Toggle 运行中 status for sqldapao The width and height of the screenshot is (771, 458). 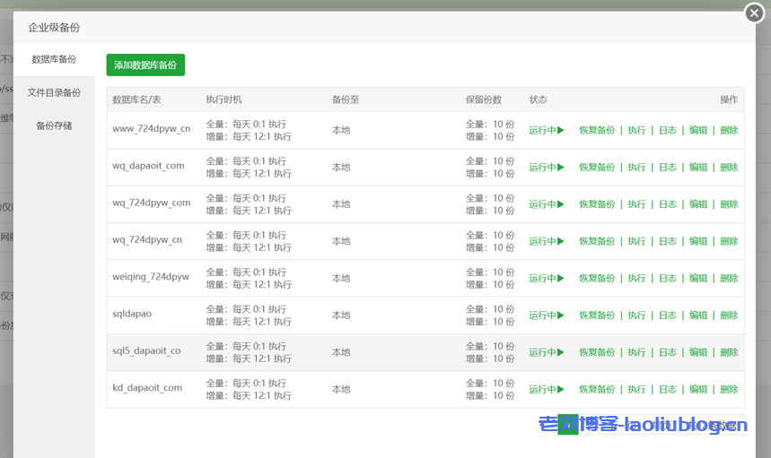click(546, 315)
